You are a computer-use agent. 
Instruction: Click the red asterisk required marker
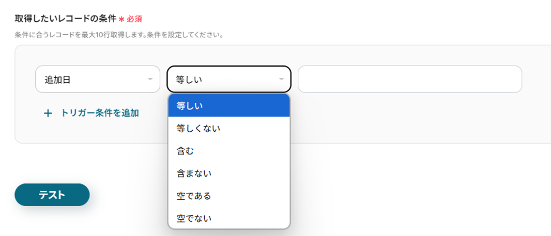tap(121, 19)
